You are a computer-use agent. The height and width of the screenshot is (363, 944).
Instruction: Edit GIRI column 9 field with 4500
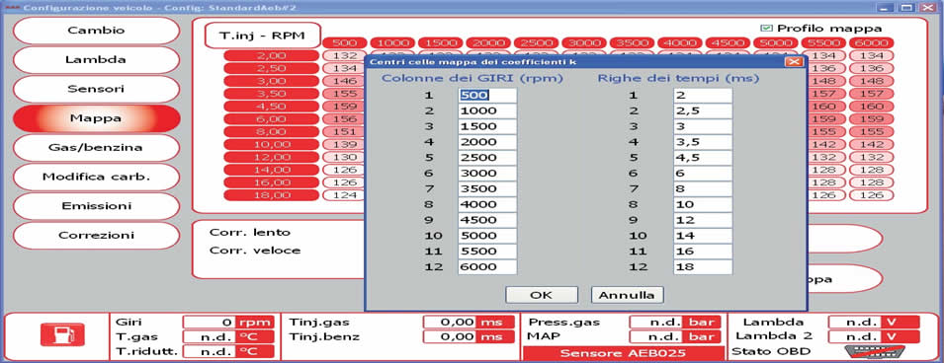coord(487,220)
